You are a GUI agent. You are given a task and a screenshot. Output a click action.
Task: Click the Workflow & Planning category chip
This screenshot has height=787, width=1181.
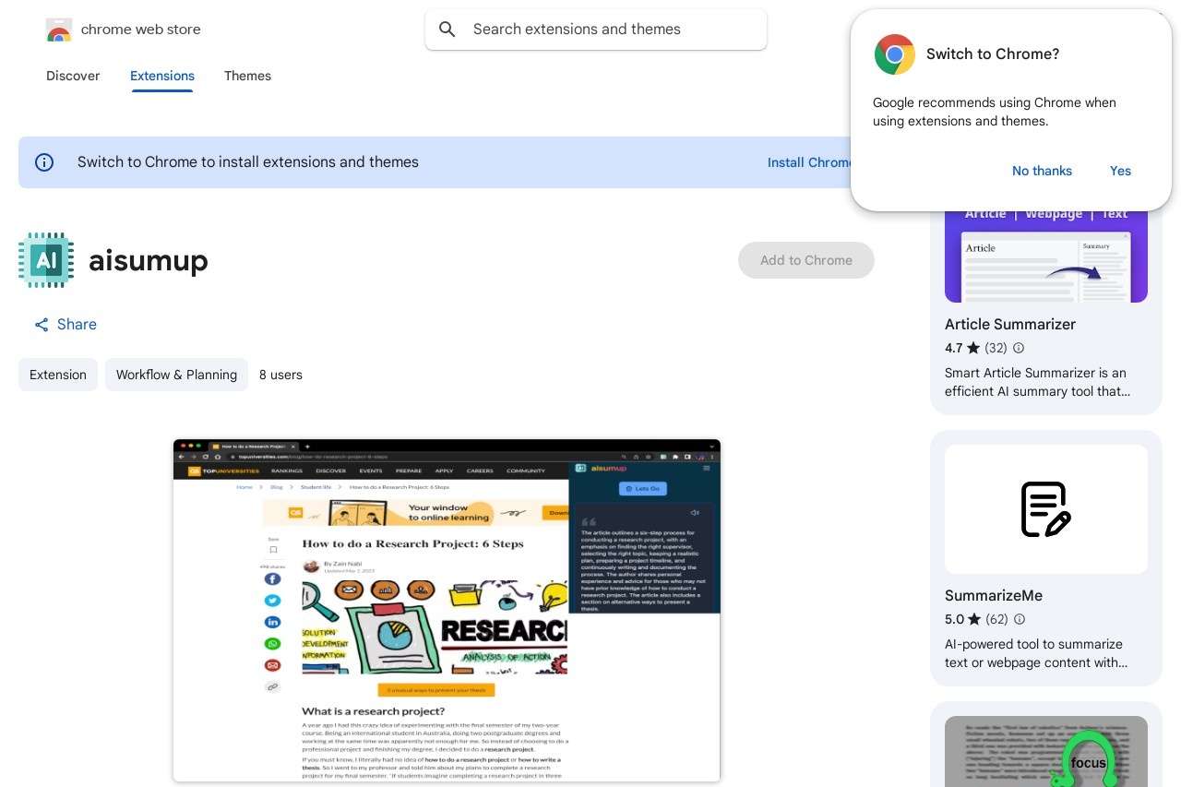[x=176, y=375]
